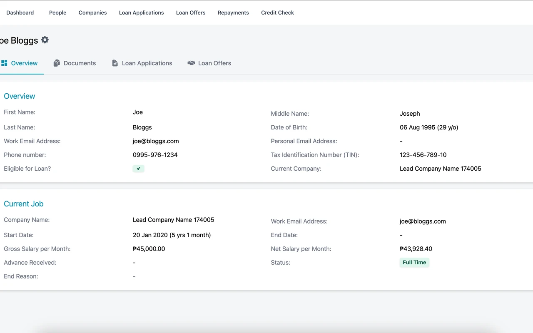This screenshot has height=333, width=533.
Task: Click the Tax Identification Number (TIN) label
Action: click(315, 155)
